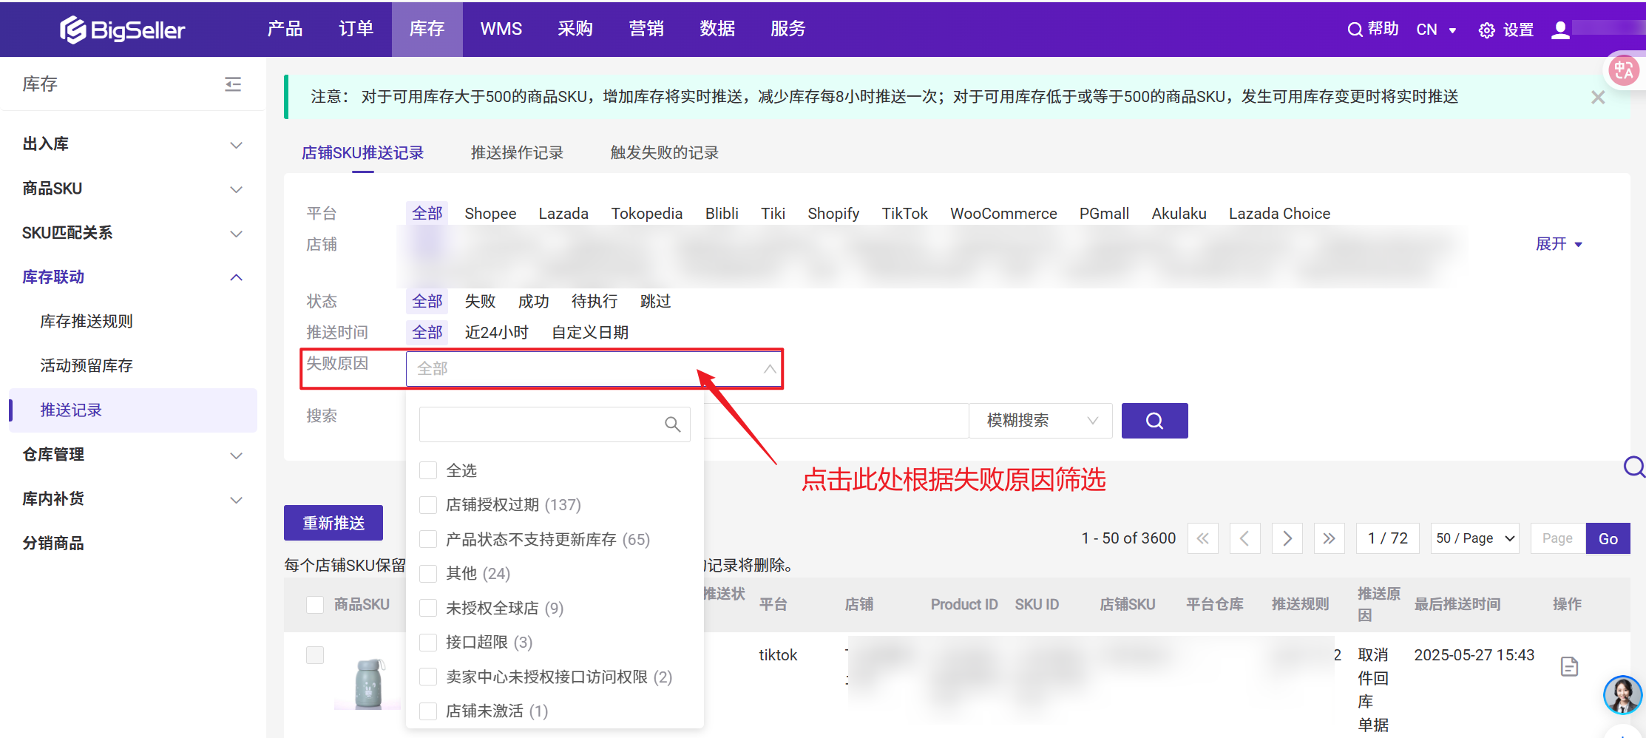Viewport: 1646px width, 738px height.
Task: Open the 50 / Page selector
Action: tap(1475, 538)
